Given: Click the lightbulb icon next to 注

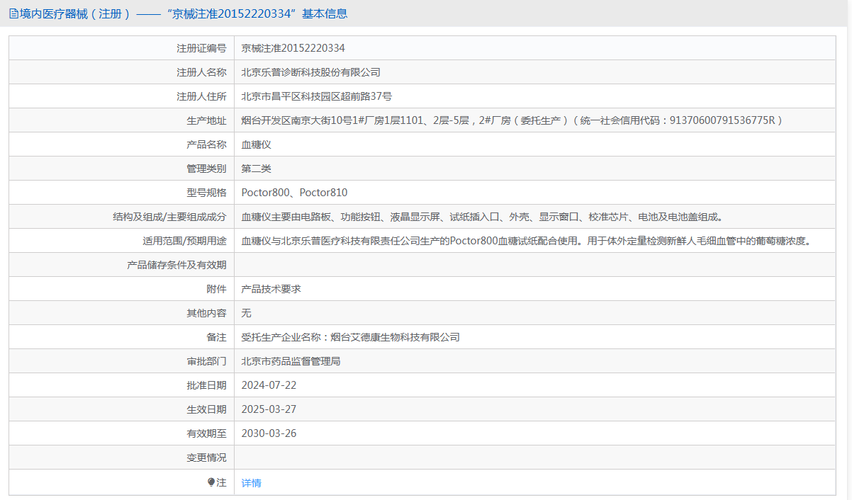Looking at the screenshot, I should (211, 482).
